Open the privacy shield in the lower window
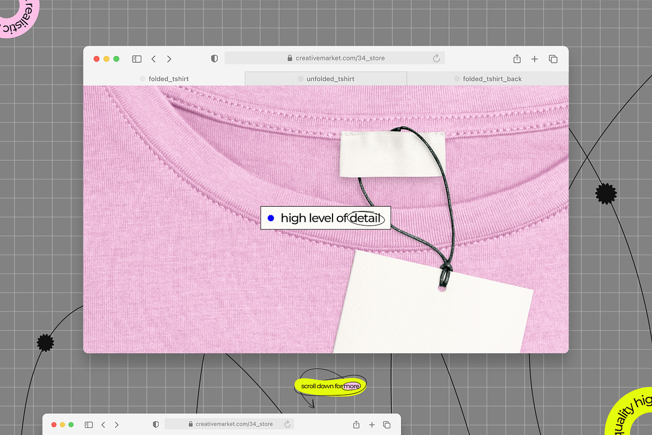652x435 pixels. (155, 424)
